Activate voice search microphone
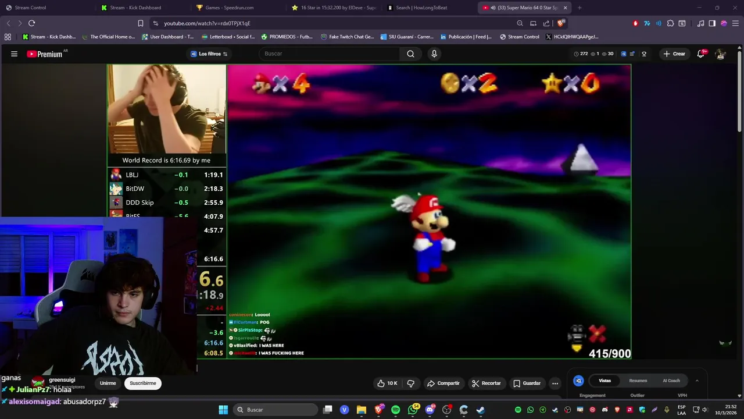 pos(434,54)
